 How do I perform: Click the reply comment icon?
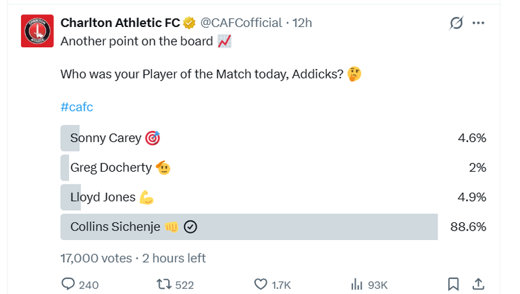(68, 285)
